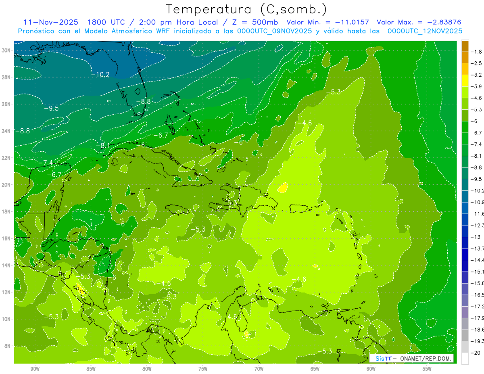Click the "65W" longitude axis label

point(315,369)
